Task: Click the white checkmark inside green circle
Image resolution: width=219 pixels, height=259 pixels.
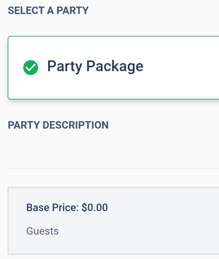Action: pos(31,68)
